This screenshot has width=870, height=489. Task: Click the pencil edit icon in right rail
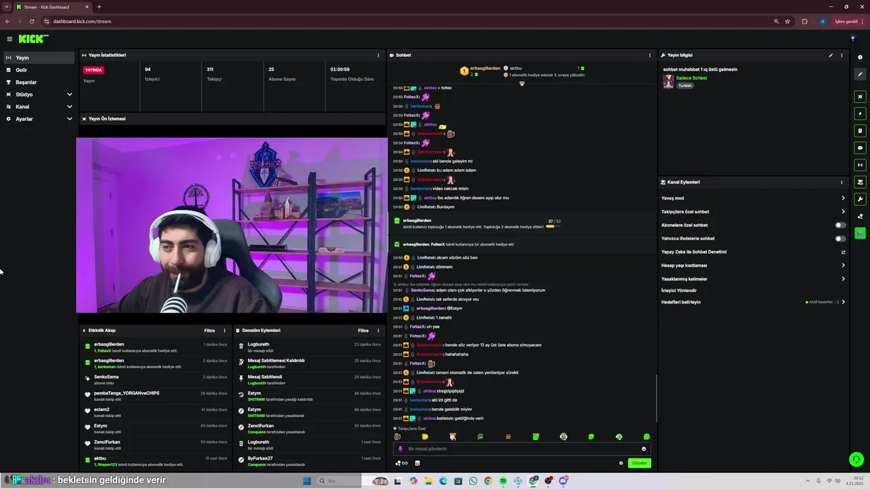[860, 75]
